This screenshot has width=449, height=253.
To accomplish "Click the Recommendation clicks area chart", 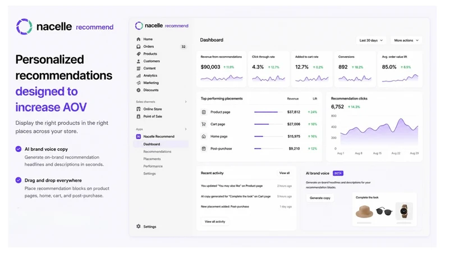I will click(x=379, y=132).
